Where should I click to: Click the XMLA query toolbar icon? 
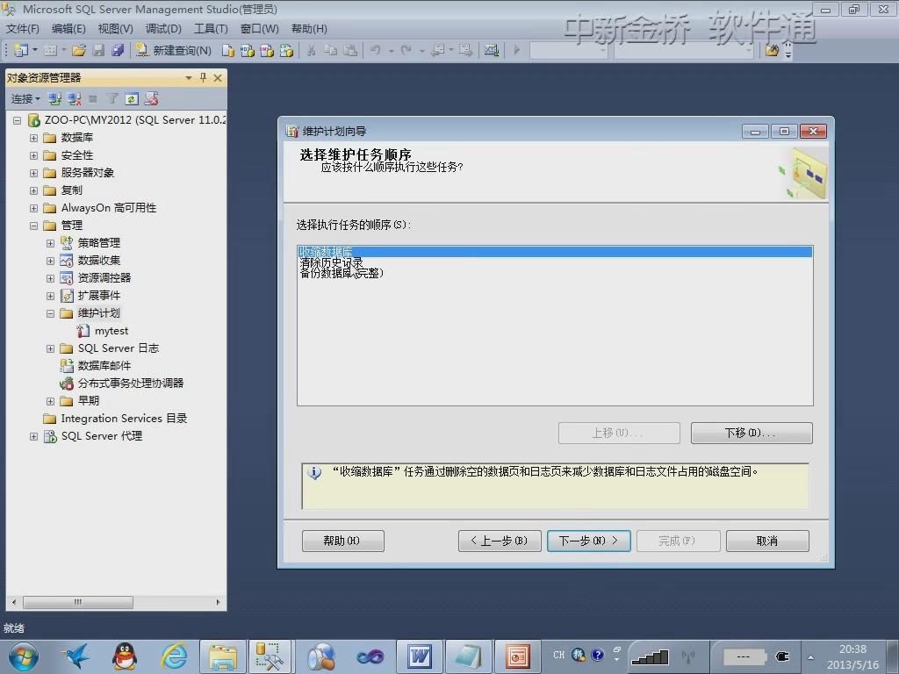click(286, 50)
